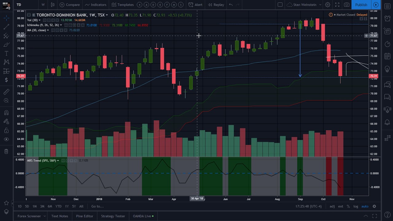Open the notifications bell in right sidebar
The width and height of the screenshot is (393, 221).
387,122
